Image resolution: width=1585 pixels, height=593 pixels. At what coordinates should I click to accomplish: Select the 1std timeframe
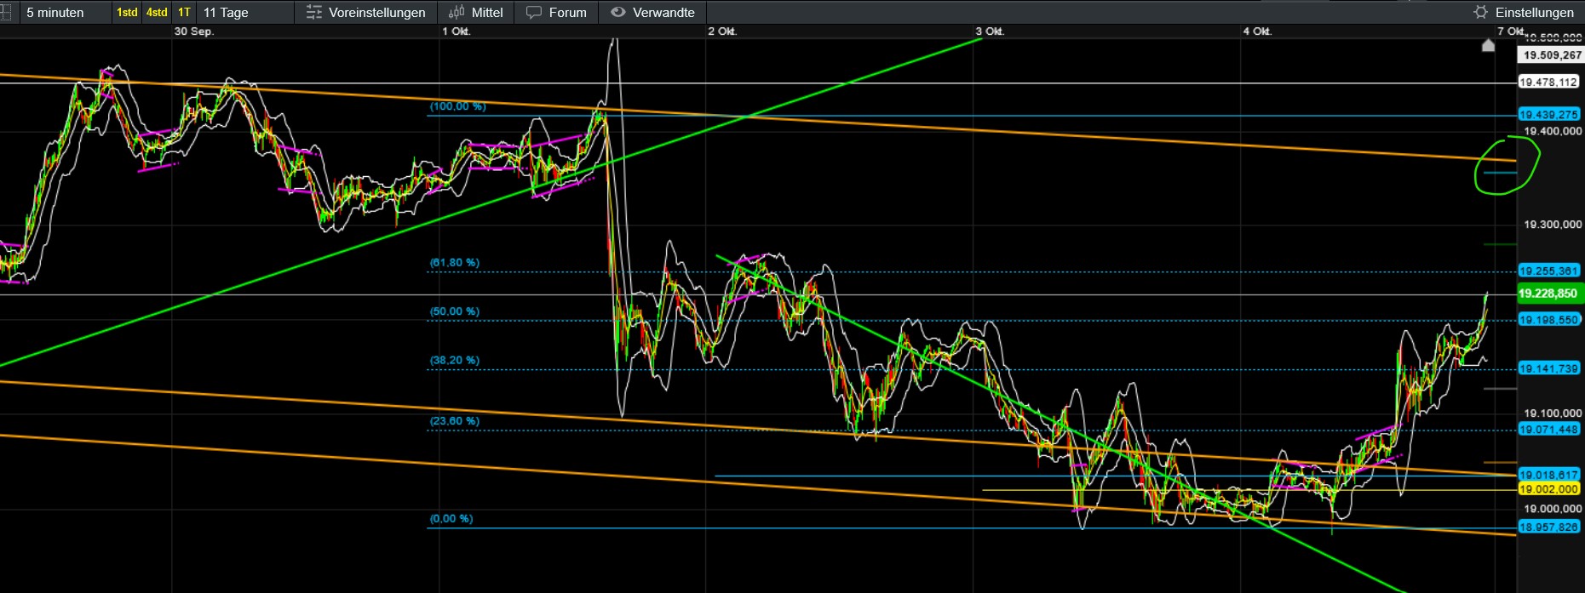click(127, 12)
